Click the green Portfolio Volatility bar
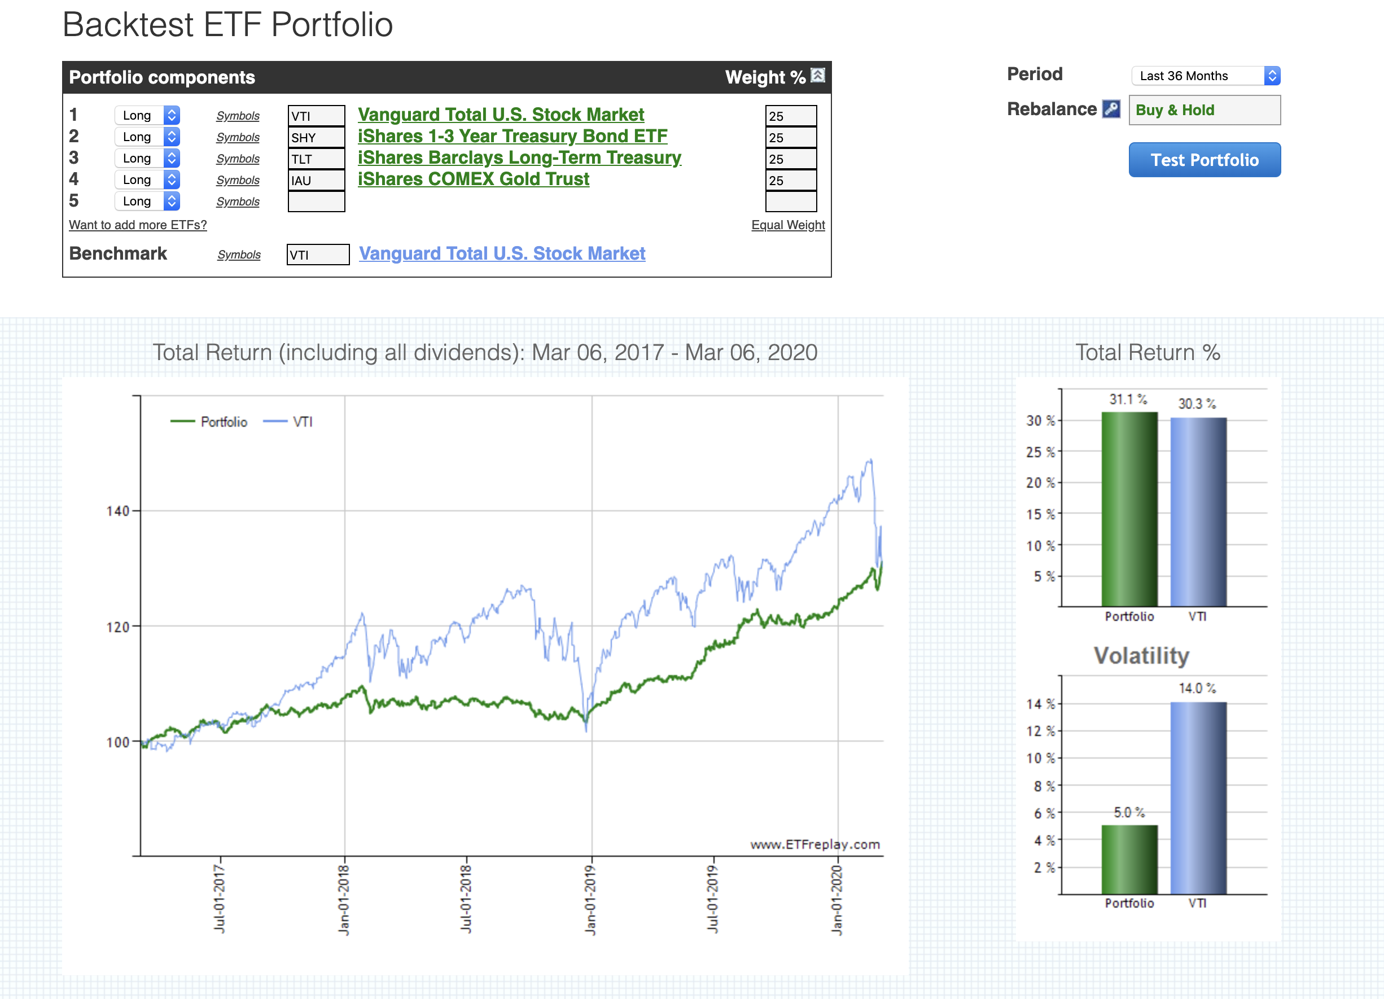This screenshot has width=1384, height=999. [1129, 859]
